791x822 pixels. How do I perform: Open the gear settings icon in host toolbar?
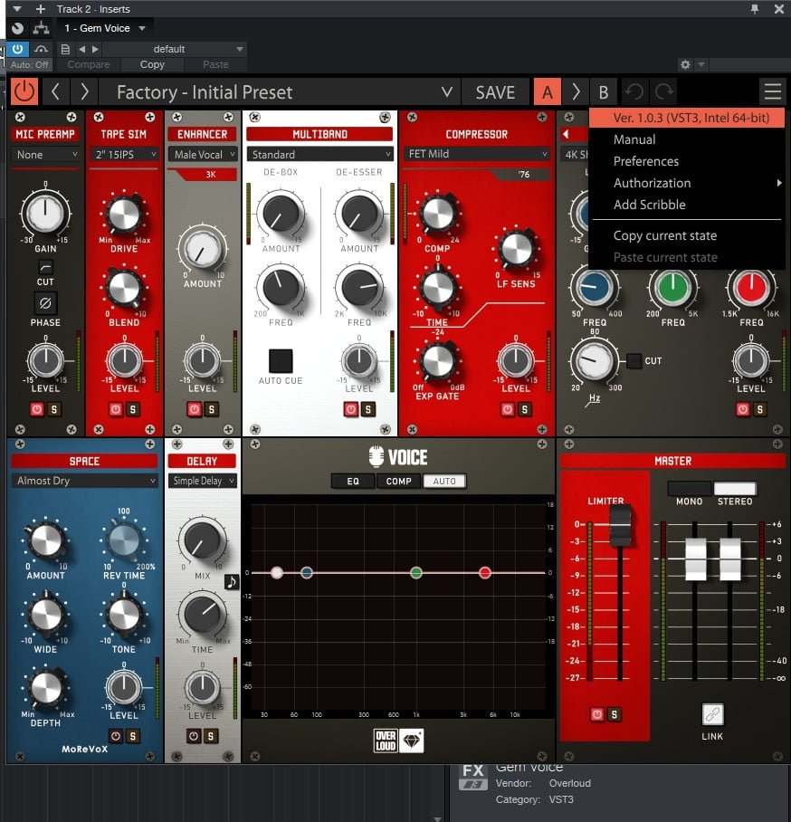pos(685,64)
